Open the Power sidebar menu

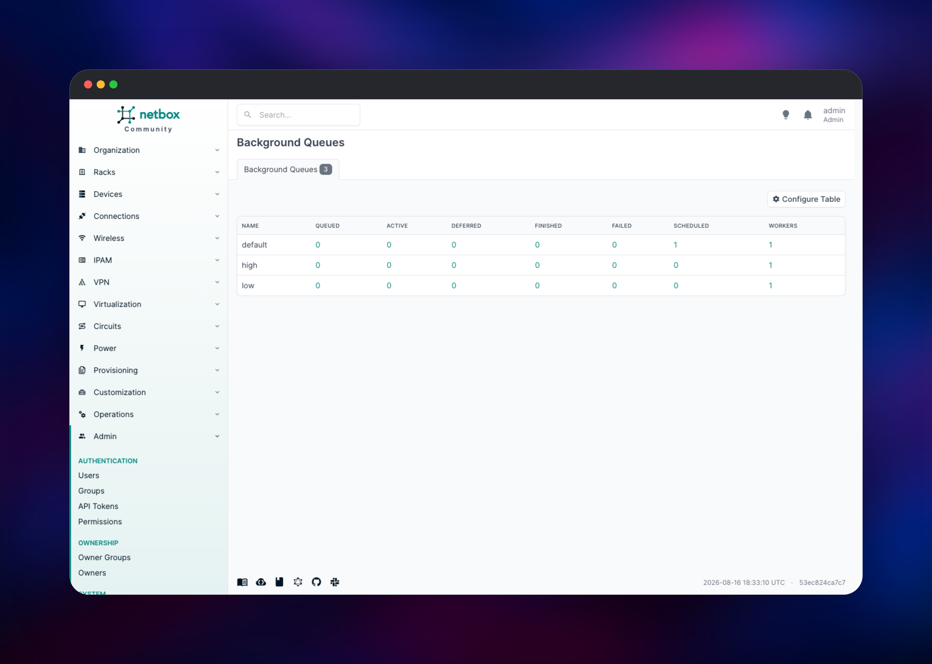[x=149, y=348]
